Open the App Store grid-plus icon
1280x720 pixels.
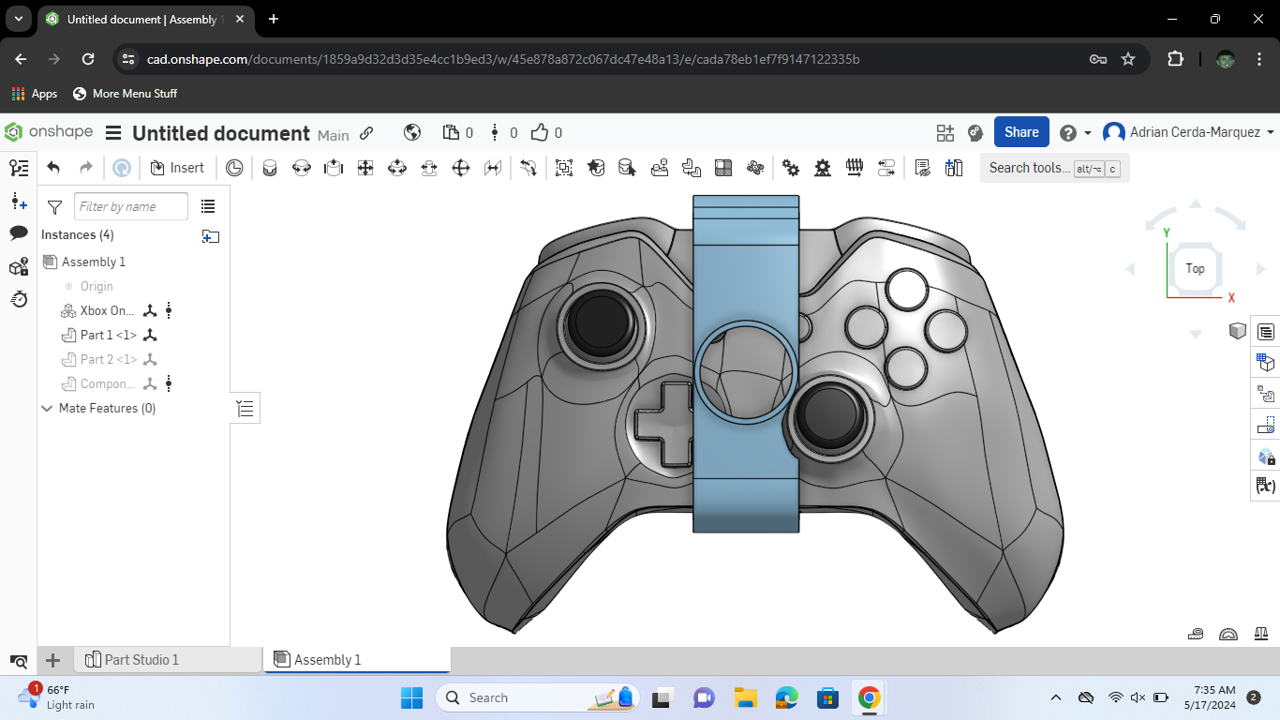(x=945, y=133)
